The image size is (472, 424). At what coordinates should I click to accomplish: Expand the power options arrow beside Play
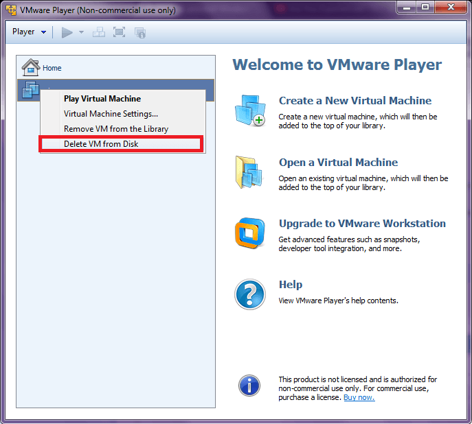point(81,32)
